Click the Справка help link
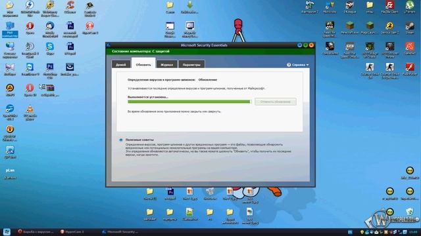Image resolution: width=421 pixels, height=236 pixels. coord(298,65)
